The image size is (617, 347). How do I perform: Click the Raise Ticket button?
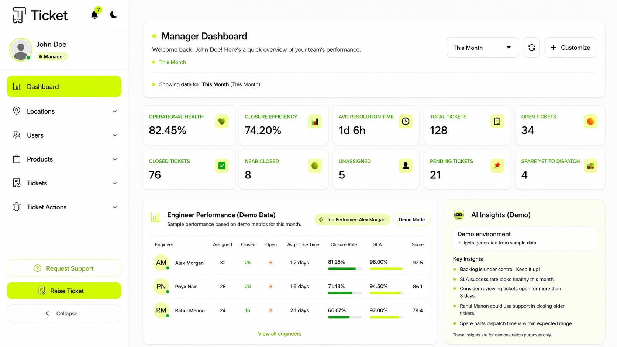pyautogui.click(x=64, y=291)
